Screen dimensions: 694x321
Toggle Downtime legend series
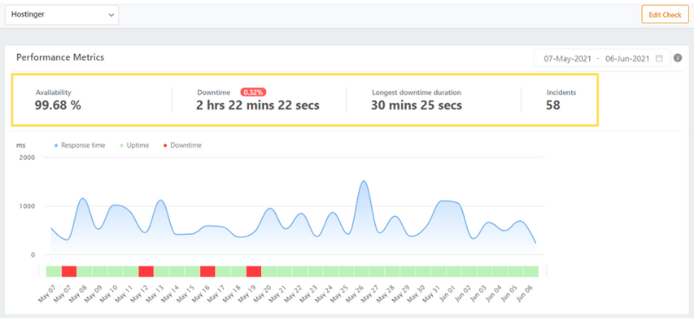(x=182, y=145)
